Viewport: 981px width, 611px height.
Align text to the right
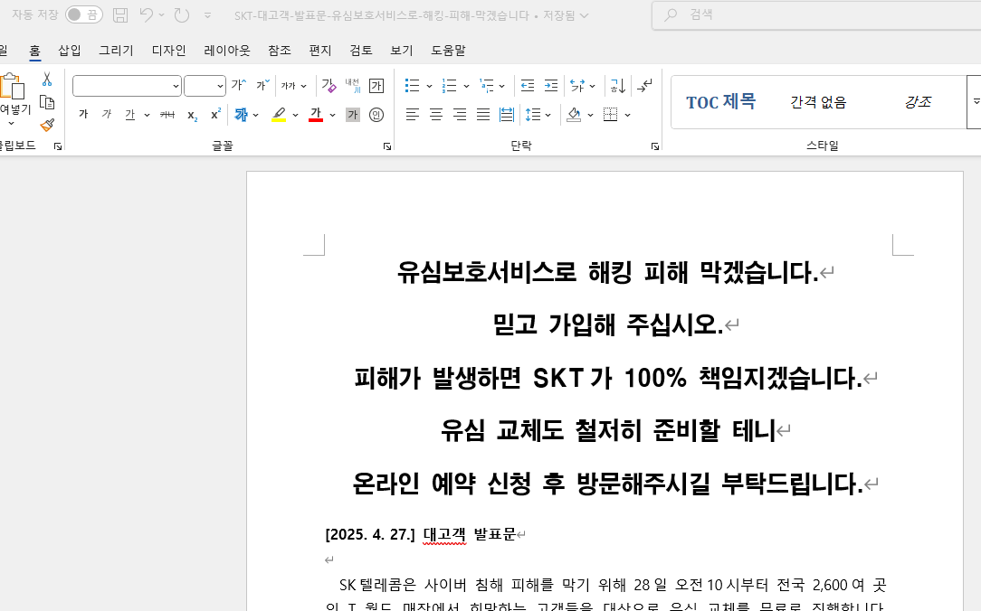[460, 114]
